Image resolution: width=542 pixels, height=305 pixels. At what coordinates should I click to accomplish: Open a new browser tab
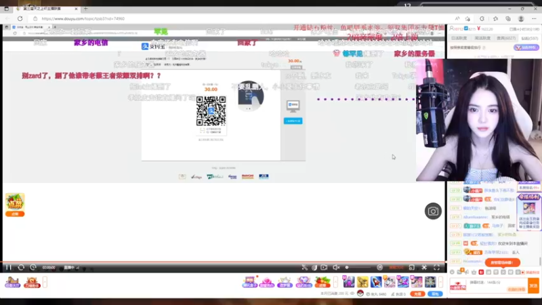(x=86, y=8)
